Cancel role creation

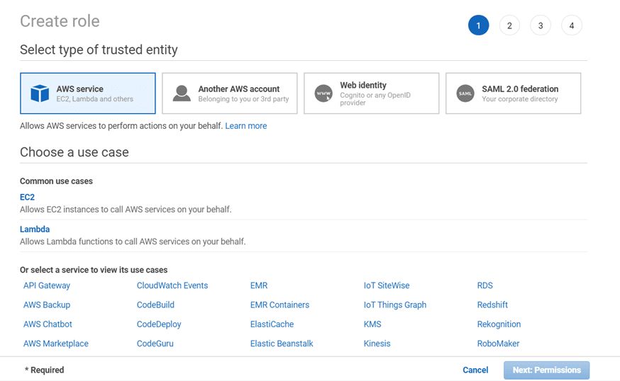click(475, 370)
